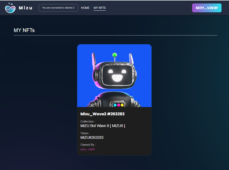
Task: Go to the HOME page
Action: point(85,8)
